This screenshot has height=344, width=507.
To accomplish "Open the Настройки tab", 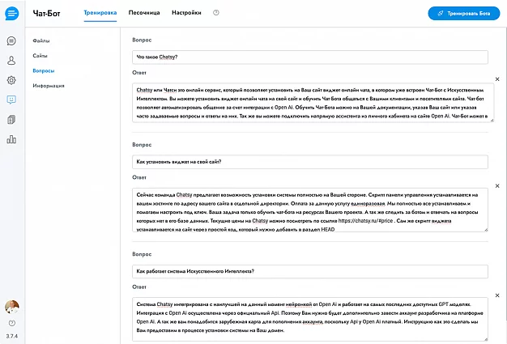I will coord(187,13).
